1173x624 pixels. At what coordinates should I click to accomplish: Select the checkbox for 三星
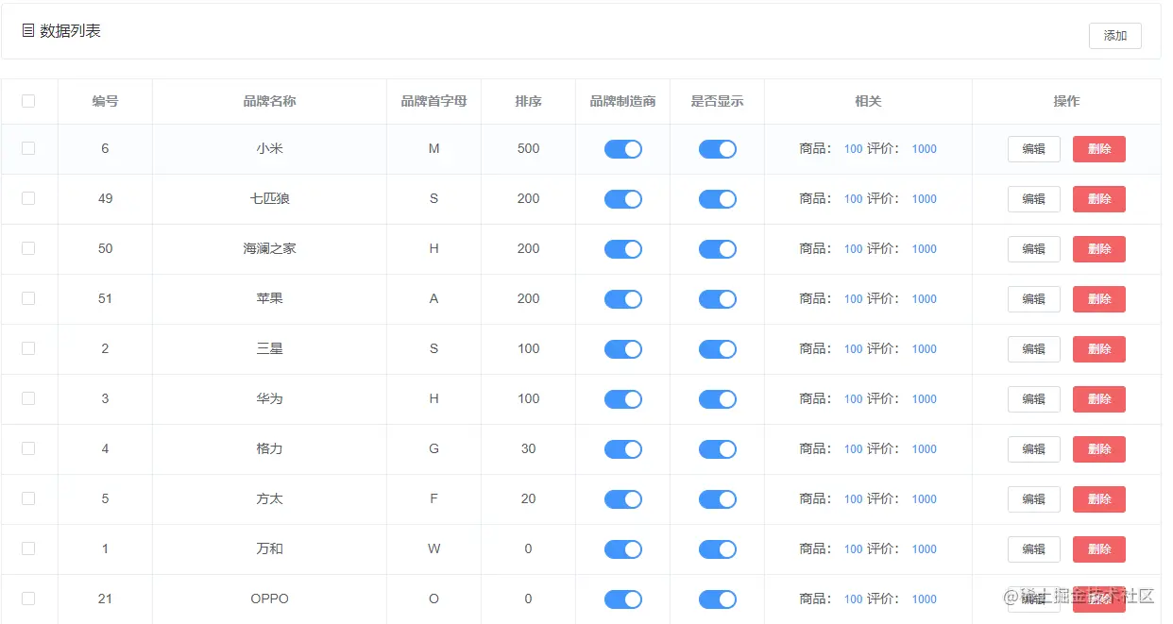(x=28, y=348)
